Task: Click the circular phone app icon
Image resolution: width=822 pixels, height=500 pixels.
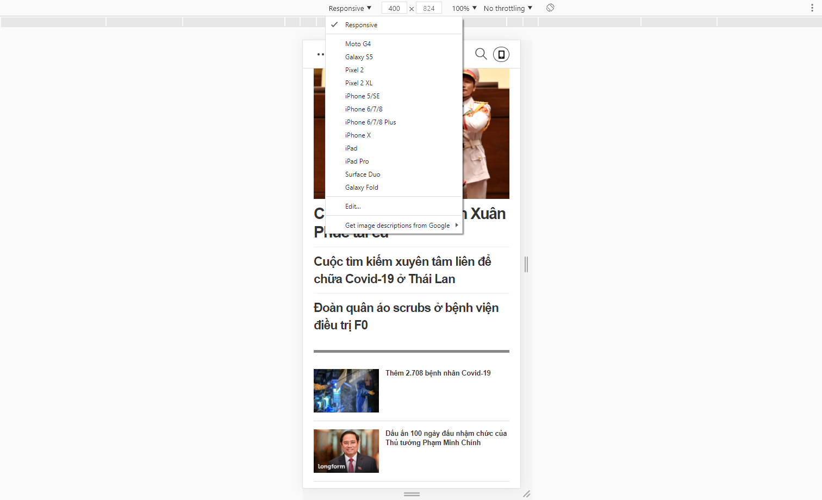Action: coord(501,54)
